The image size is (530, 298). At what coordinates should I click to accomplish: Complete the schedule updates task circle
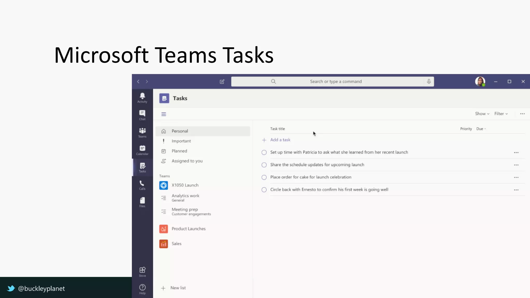264,165
